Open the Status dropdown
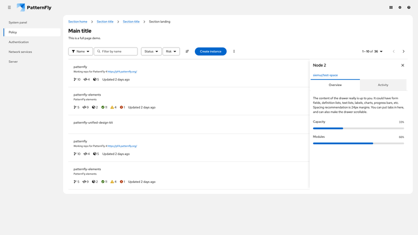This screenshot has height=235, width=418. [151, 51]
